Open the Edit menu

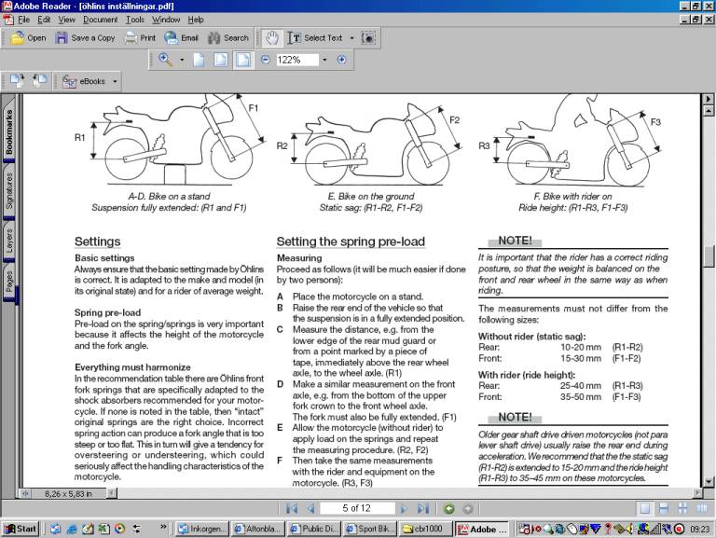pyautogui.click(x=44, y=20)
